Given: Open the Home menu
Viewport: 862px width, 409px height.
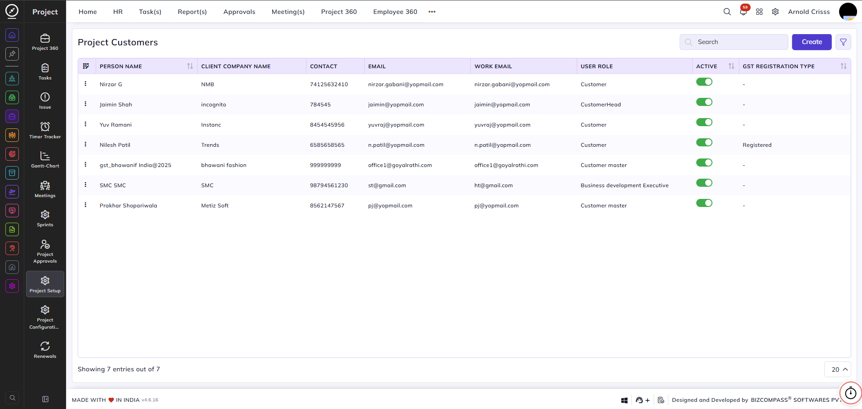Looking at the screenshot, I should (x=88, y=12).
